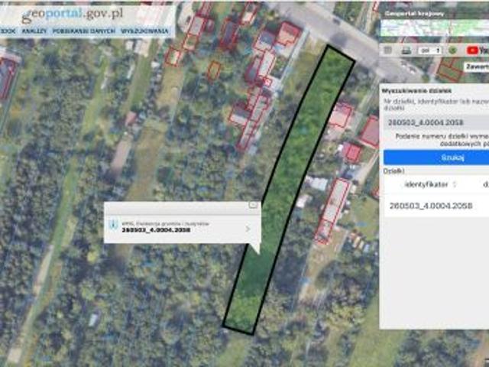
Task: Open the WYSZUKIWANIA menu
Action: click(x=144, y=31)
